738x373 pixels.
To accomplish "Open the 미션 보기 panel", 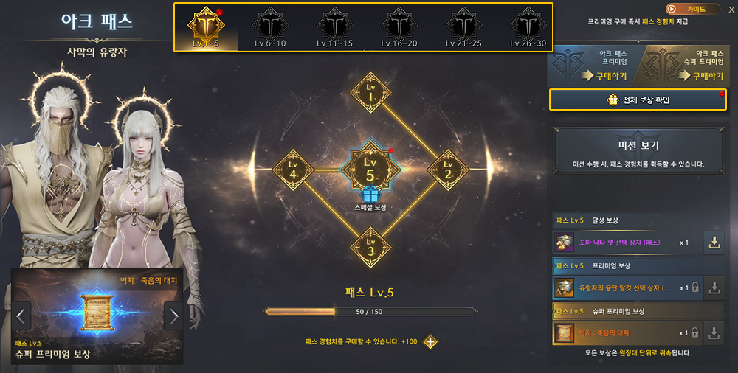I will pos(638,151).
